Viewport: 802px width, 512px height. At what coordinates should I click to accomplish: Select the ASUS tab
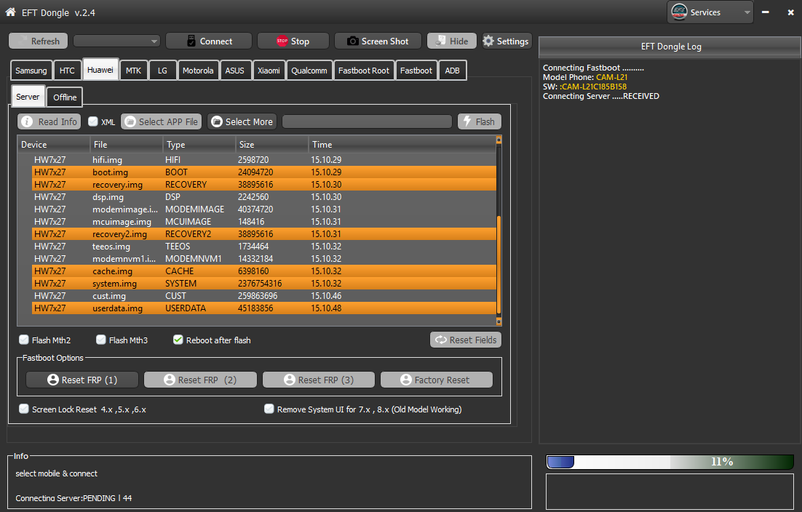[235, 71]
